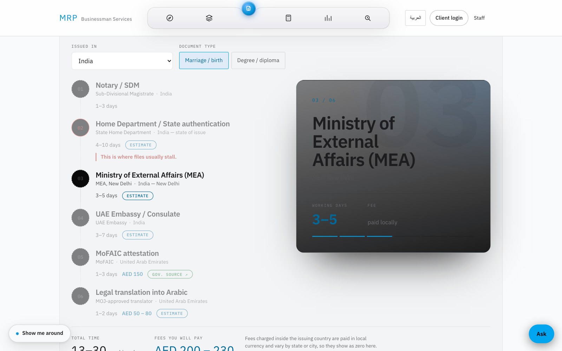
Task: Switch language to Arabic
Action: click(x=415, y=18)
